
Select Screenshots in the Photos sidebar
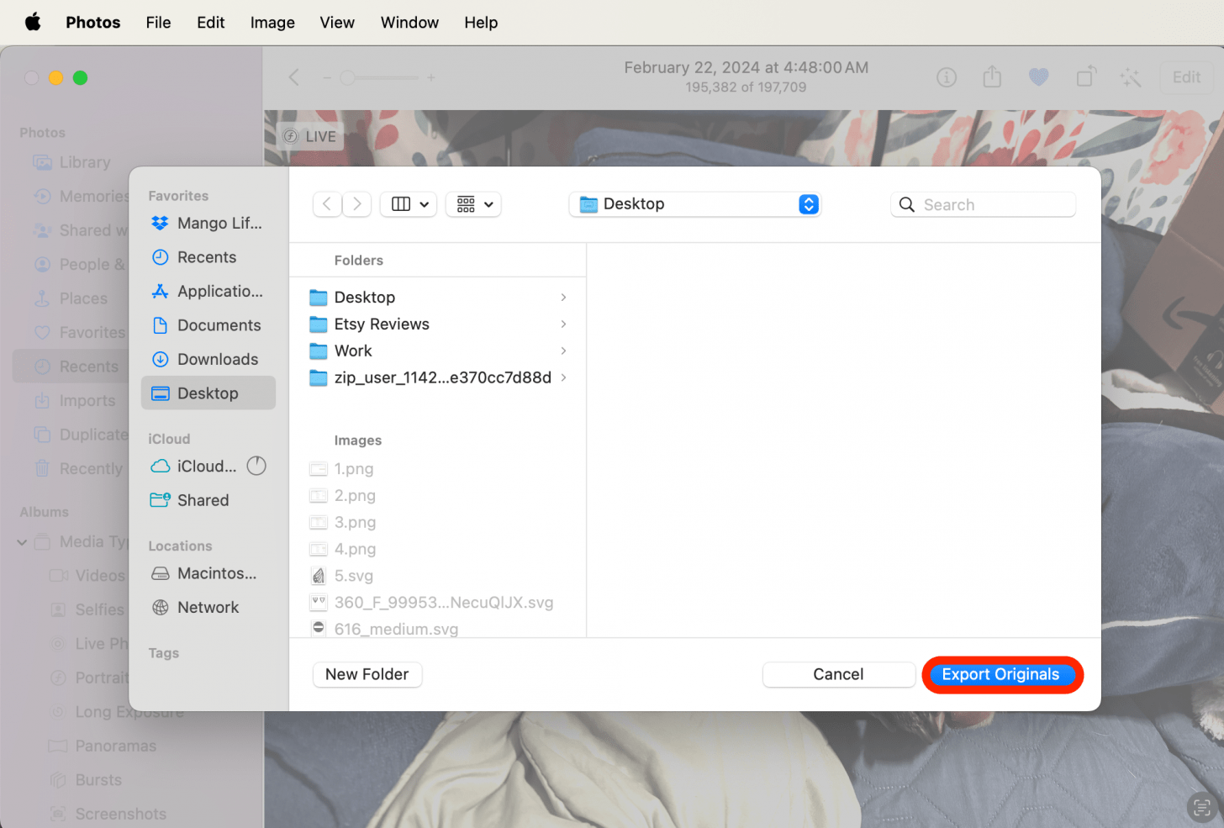[108, 814]
